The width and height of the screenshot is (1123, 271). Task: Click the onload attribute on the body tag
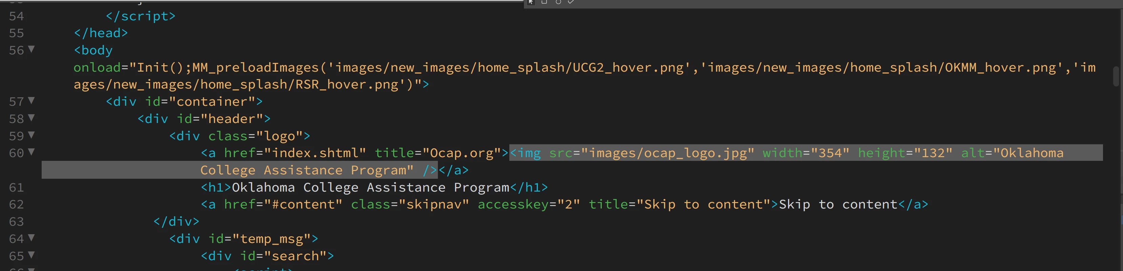click(x=97, y=68)
